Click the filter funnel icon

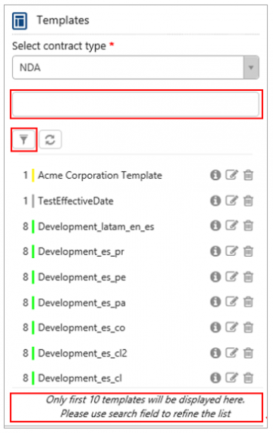(24, 139)
